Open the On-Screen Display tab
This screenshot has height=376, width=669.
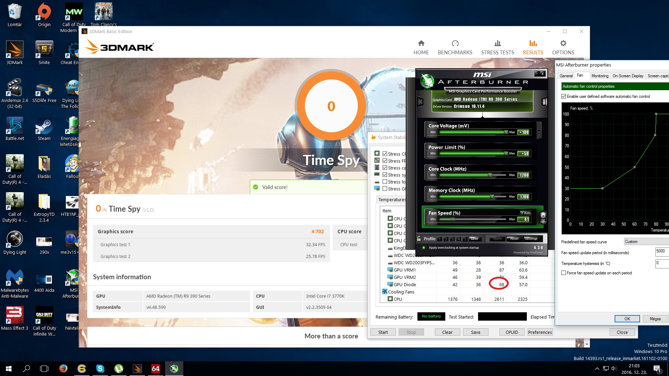[628, 76]
